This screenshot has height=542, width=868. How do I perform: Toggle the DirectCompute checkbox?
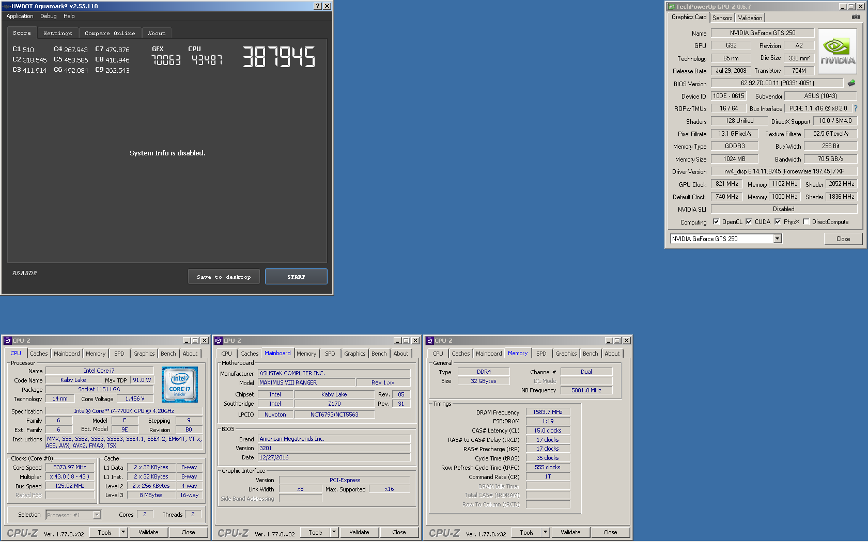[806, 221]
